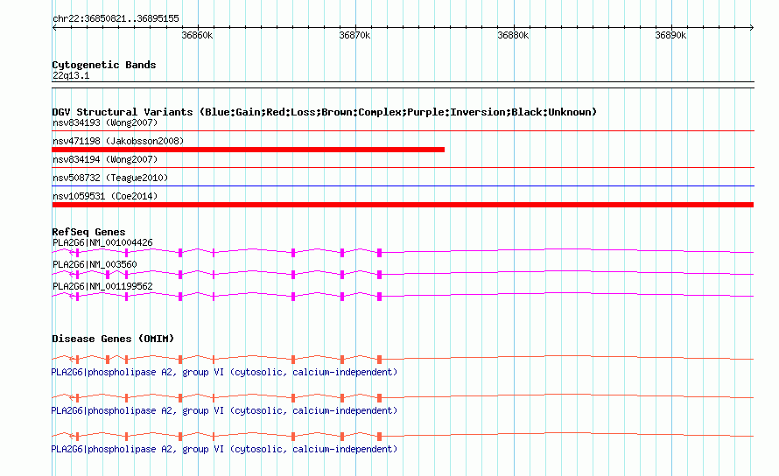The image size is (779, 476).
Task: Open the DGV Structural Variants track title
Action: pyautogui.click(x=325, y=112)
